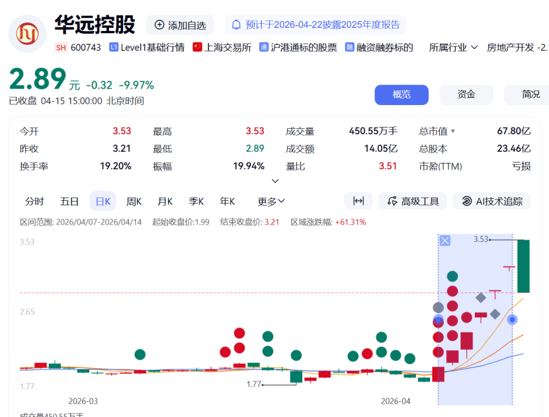Viewport: 549px width, 417px height.
Task: Click the SH badge next to 600743
Action: [x=60, y=47]
